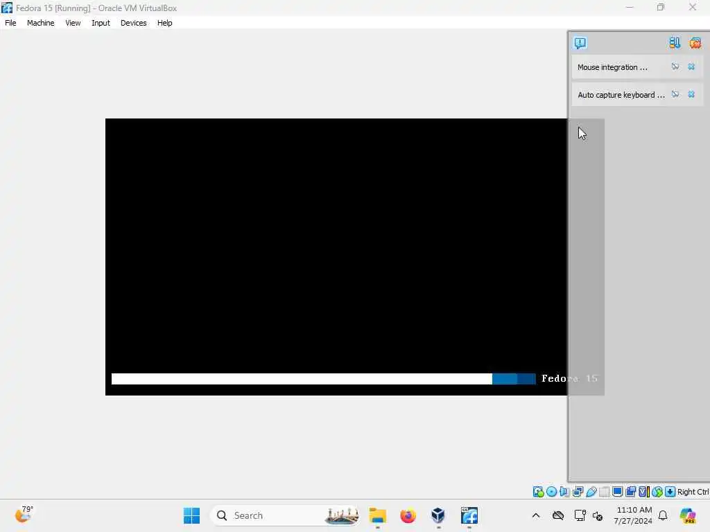The image size is (710, 532).
Task: Open the Windows Start menu
Action: click(191, 515)
